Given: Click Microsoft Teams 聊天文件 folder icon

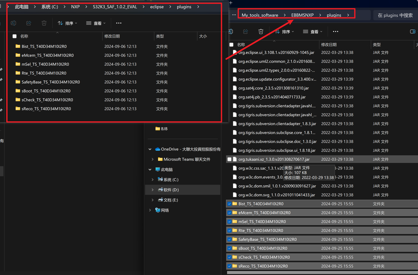Looking at the screenshot, I should [x=160, y=159].
